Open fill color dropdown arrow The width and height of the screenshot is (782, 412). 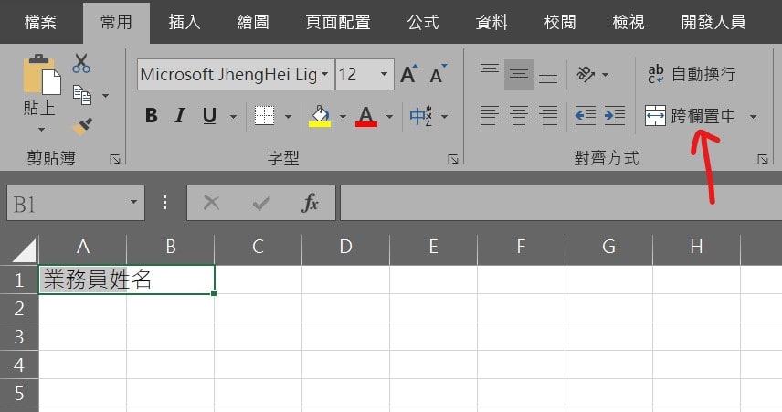[343, 117]
